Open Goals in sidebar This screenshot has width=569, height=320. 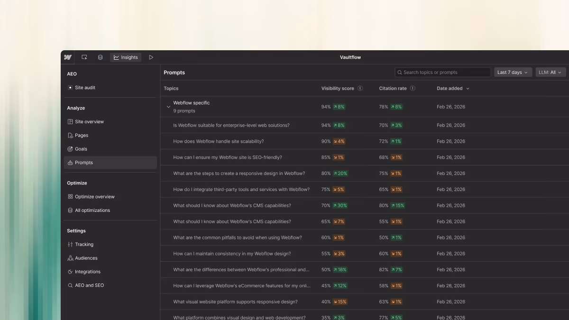[110, 149]
